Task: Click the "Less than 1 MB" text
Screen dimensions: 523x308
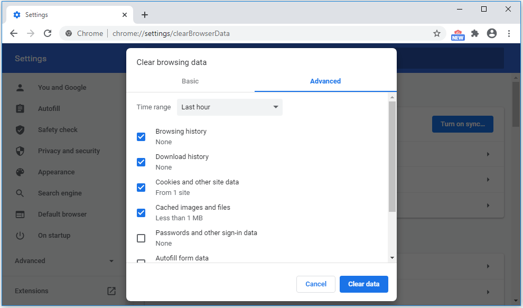Action: [179, 218]
